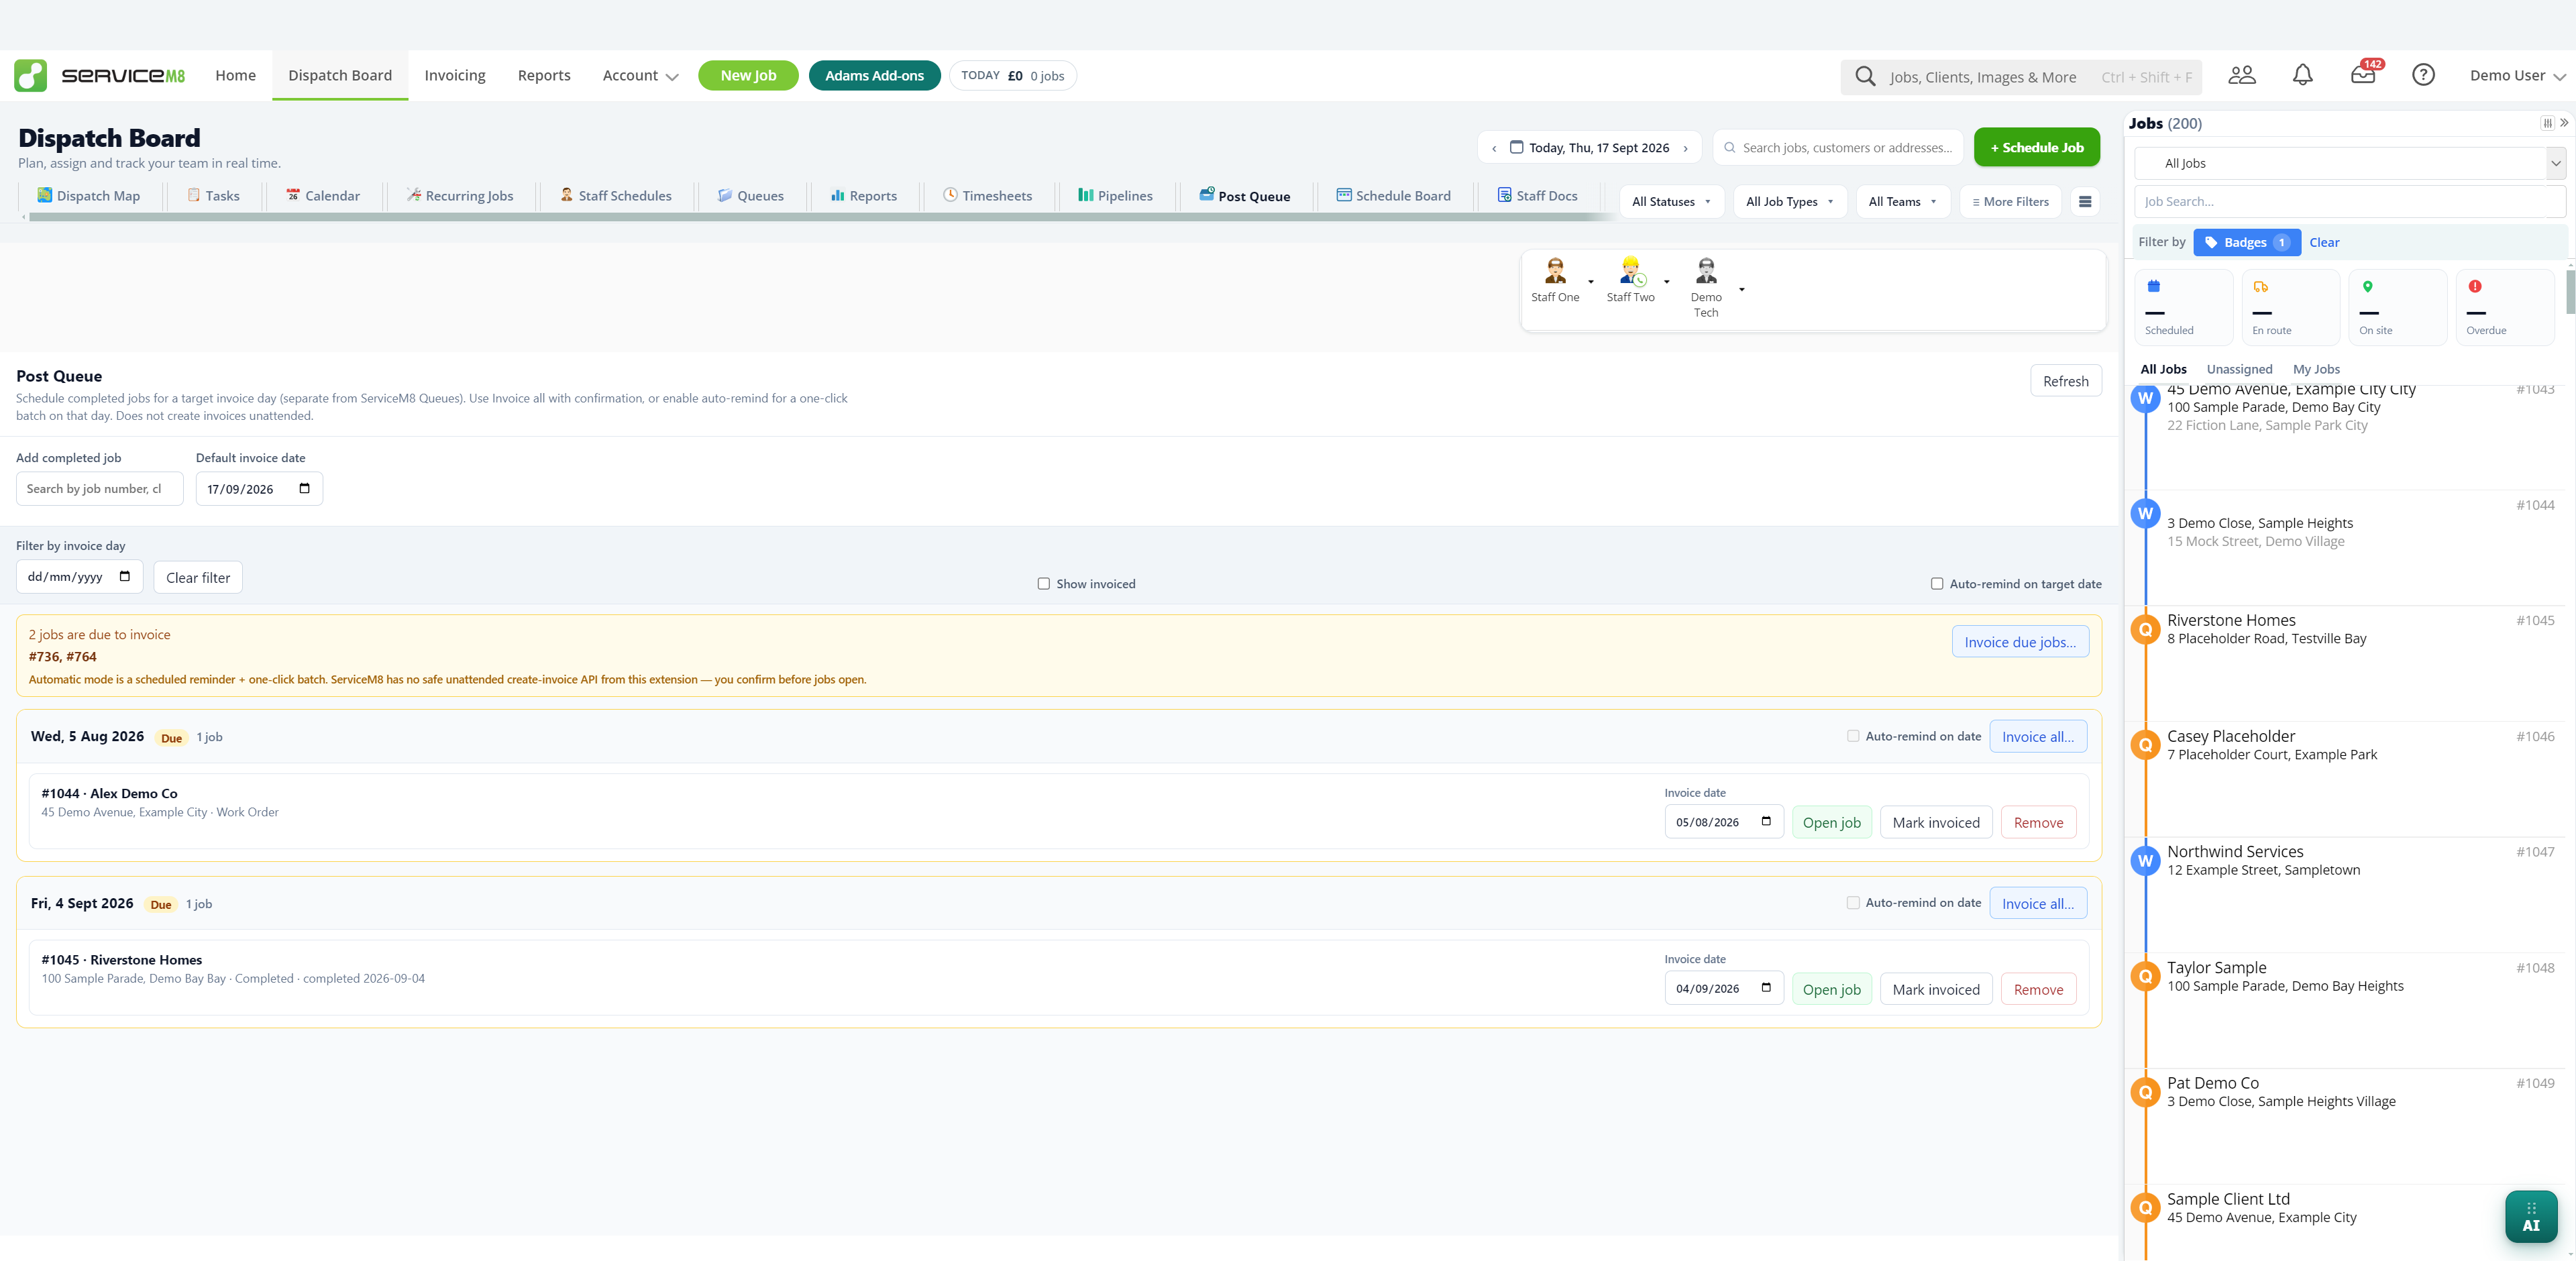Remove job #1045 Riverstone Homes

tap(2038, 989)
